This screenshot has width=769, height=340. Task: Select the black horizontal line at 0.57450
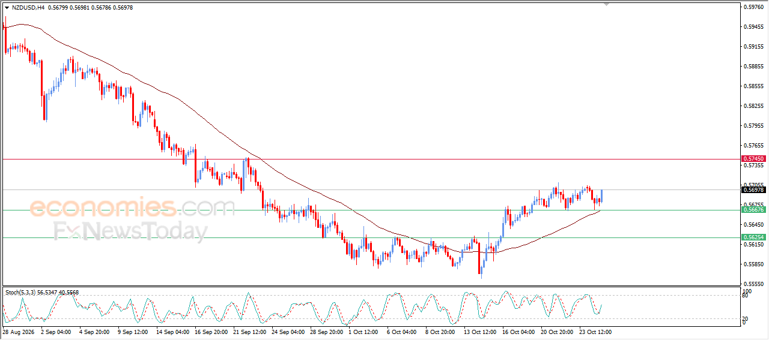click(369, 159)
